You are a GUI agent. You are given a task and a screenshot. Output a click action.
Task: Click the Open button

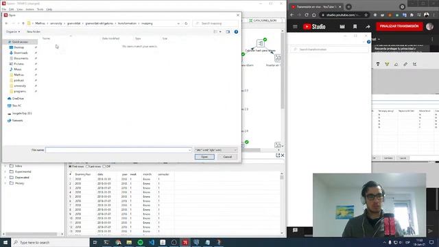tap(204, 157)
